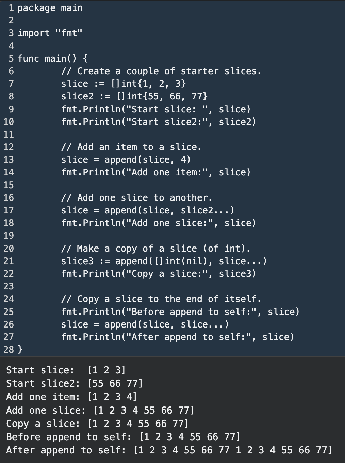345x463 pixels.
Task: Click the append(slice, slice2...) call
Action: coord(169,210)
